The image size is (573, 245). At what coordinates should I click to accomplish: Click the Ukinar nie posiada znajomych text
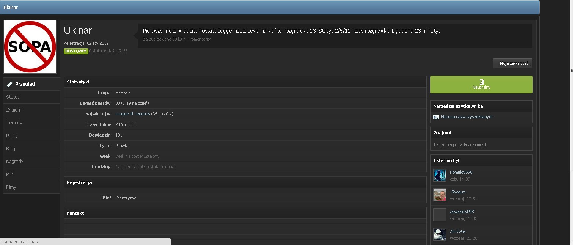[x=461, y=144]
